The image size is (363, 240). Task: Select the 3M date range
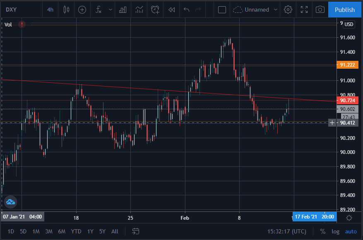tap(48, 231)
